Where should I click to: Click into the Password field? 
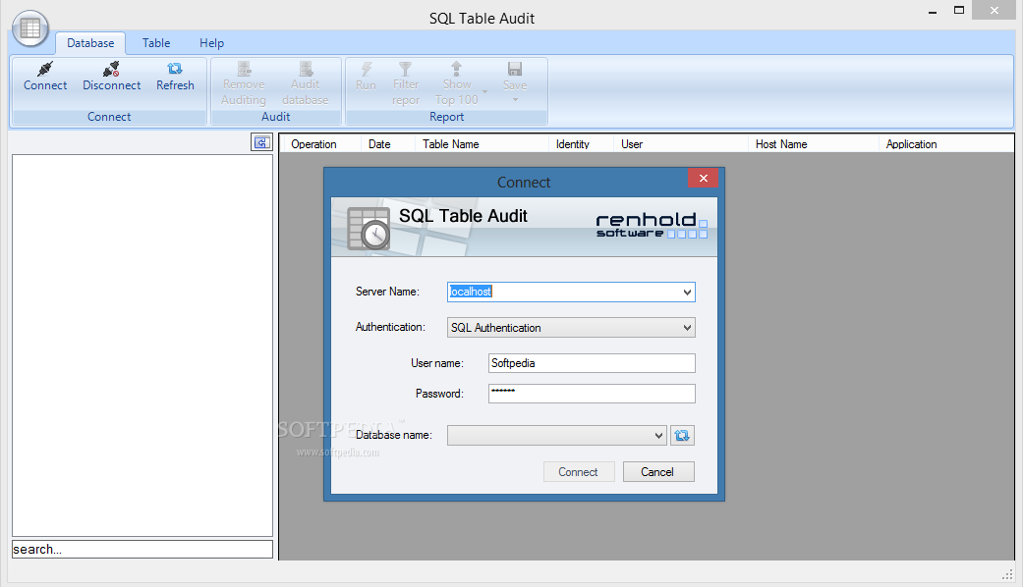click(x=592, y=394)
